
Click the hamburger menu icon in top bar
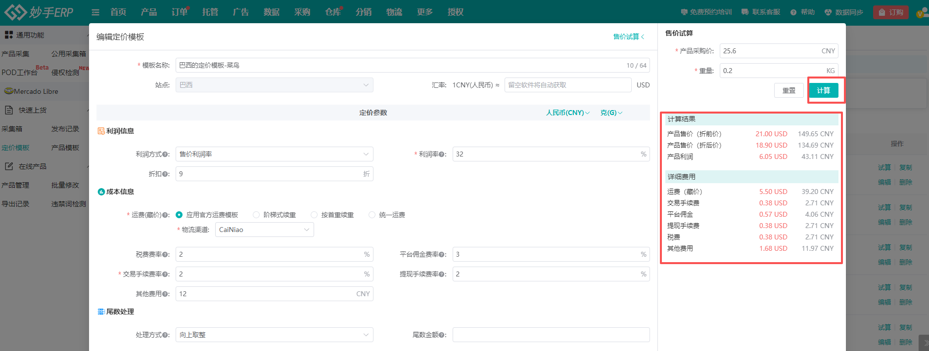[x=95, y=12]
